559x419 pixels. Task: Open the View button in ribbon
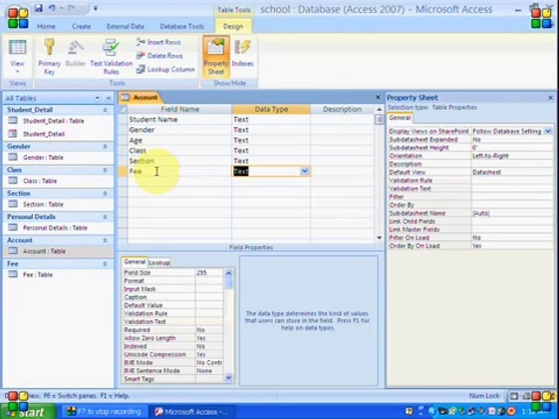[17, 57]
